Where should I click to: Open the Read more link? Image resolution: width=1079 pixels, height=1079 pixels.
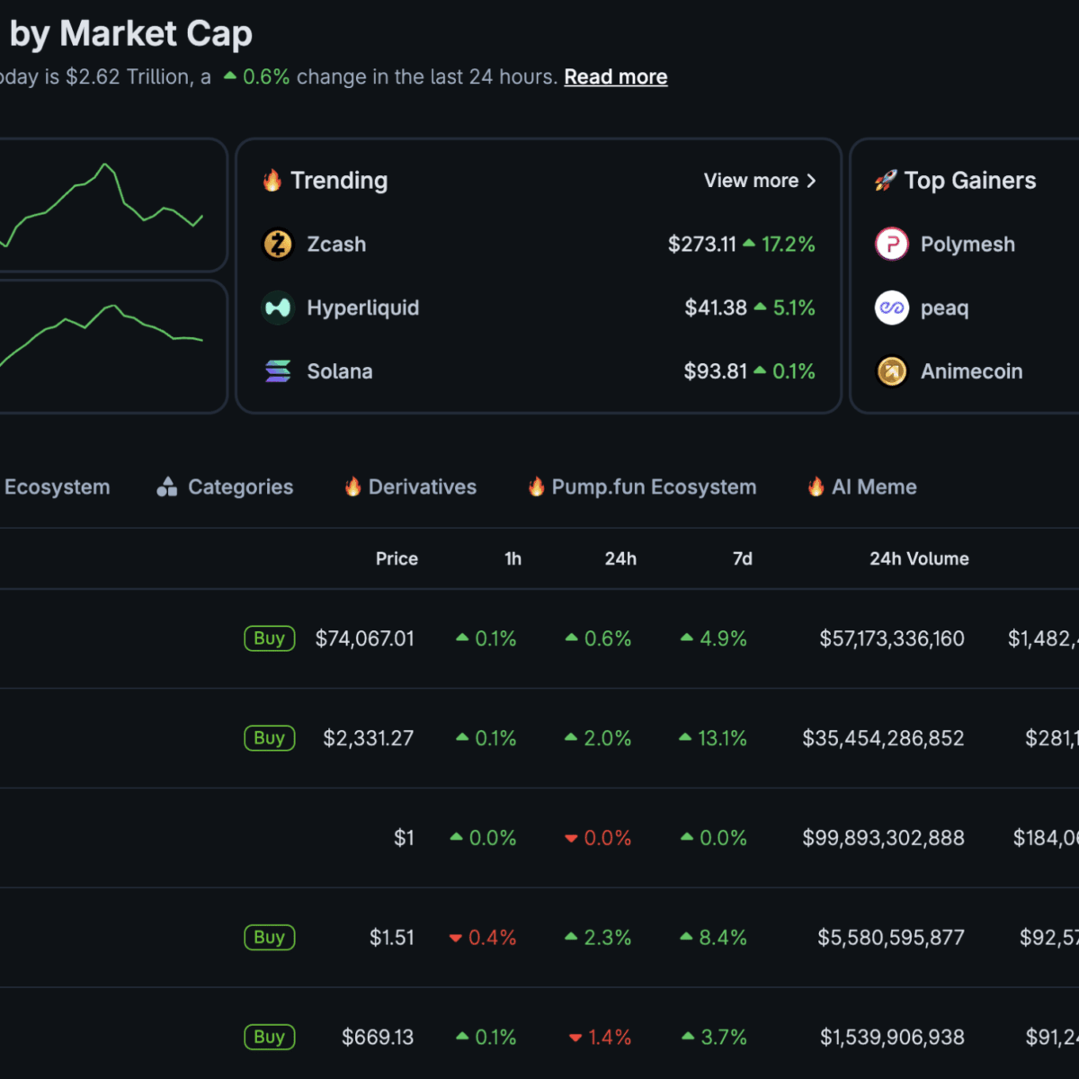tap(615, 77)
